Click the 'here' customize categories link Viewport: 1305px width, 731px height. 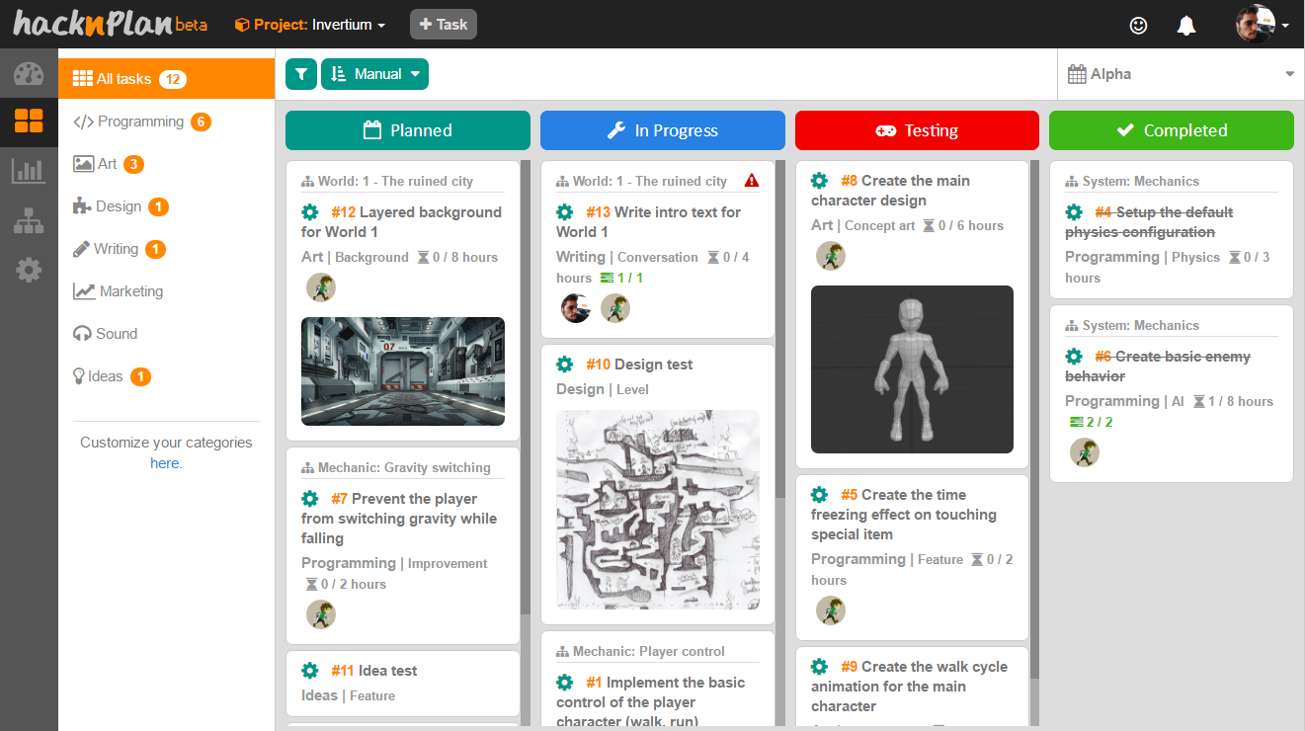point(164,463)
